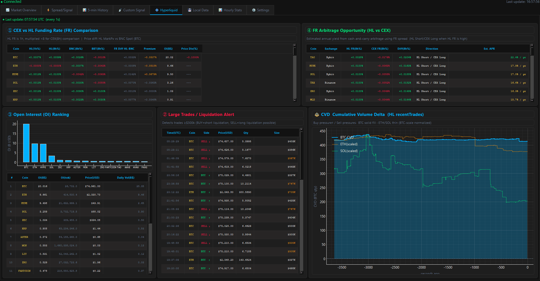The image size is (540, 281).
Task: Select the 05:29:29 BTC SELL trade row
Action: (230, 141)
